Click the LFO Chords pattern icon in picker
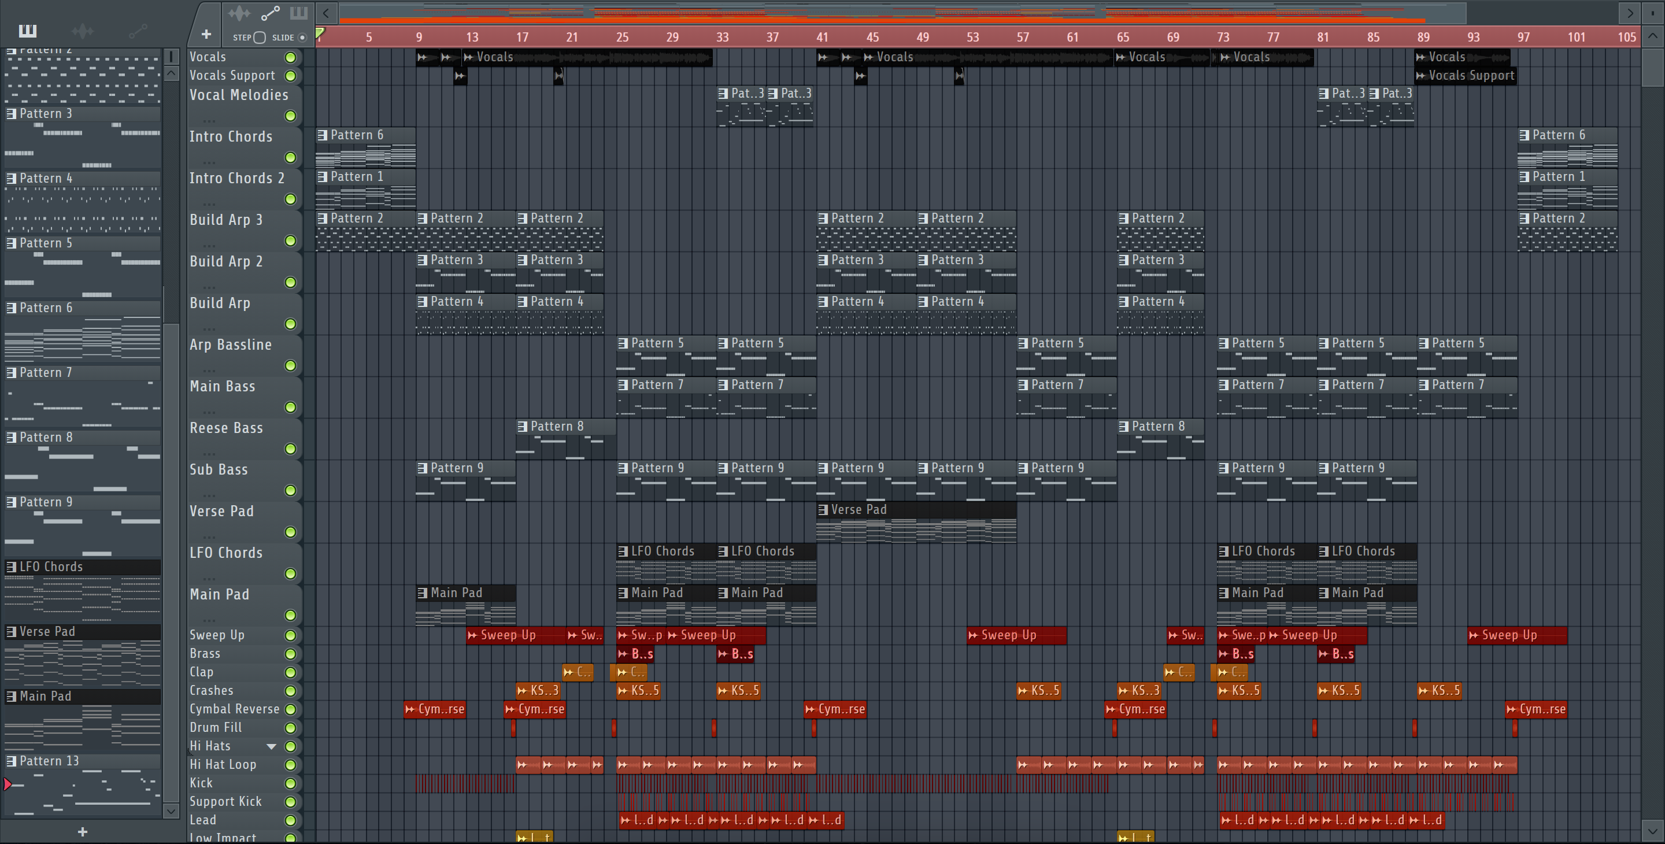Viewport: 1665px width, 844px height. coord(12,567)
